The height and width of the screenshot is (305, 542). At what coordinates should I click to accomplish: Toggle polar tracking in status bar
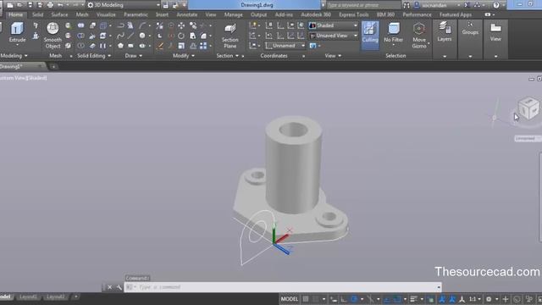pyautogui.click(x=354, y=299)
